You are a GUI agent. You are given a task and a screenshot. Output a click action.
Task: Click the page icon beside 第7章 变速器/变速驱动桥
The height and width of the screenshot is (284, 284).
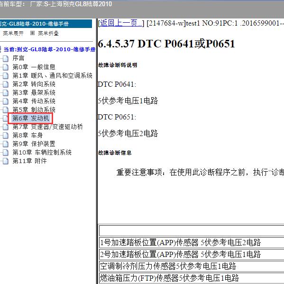click(6, 127)
